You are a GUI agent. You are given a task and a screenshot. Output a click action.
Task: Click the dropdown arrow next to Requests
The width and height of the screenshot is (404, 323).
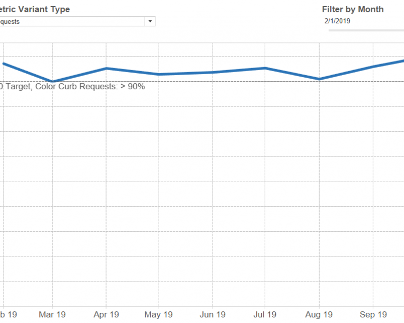(150, 21)
